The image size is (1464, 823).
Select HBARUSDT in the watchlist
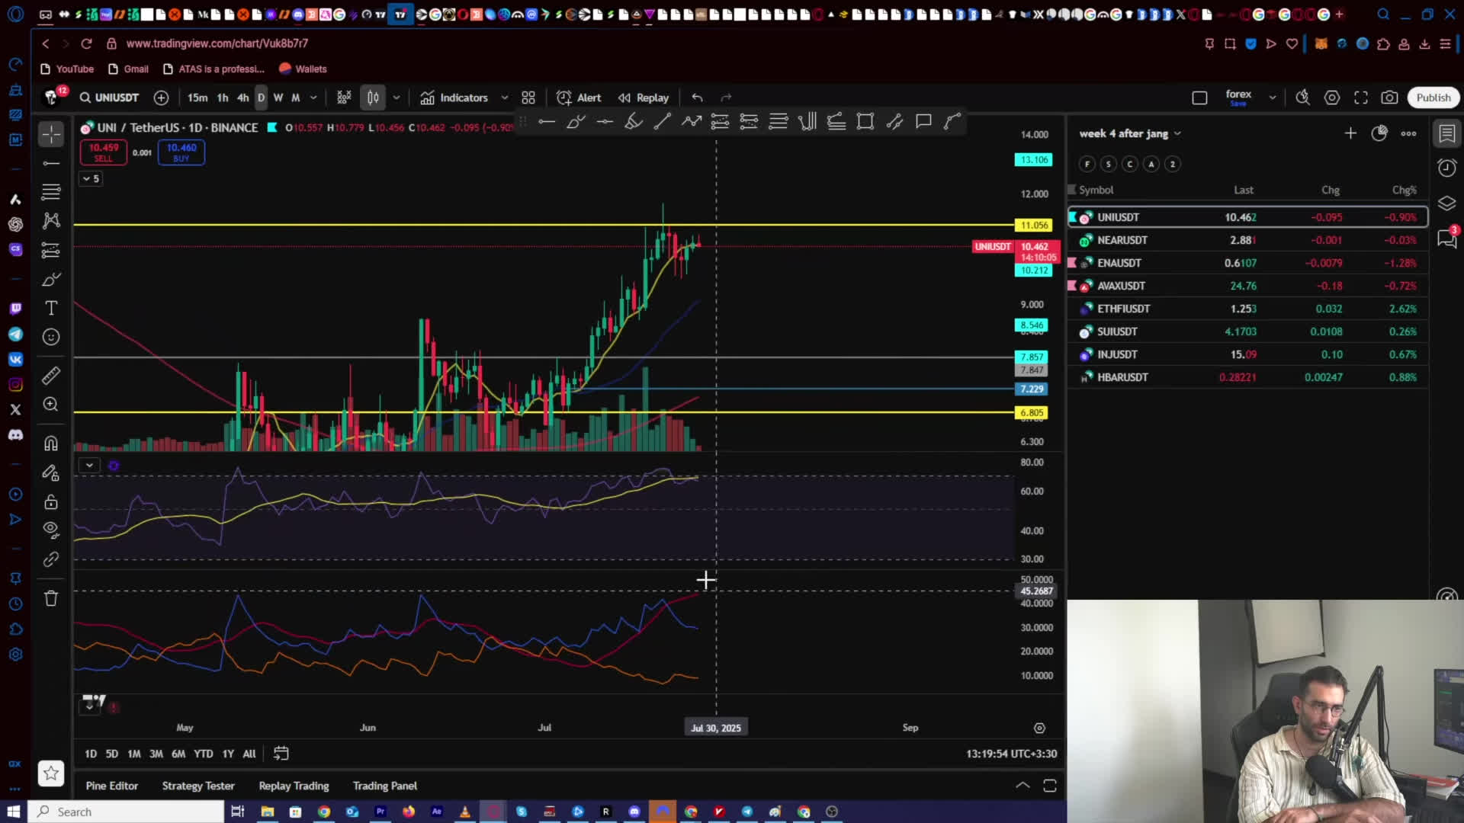[1248, 377]
